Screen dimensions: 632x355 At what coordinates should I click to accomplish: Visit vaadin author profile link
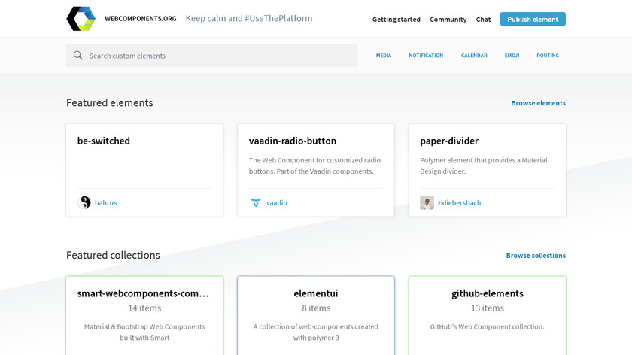(277, 202)
